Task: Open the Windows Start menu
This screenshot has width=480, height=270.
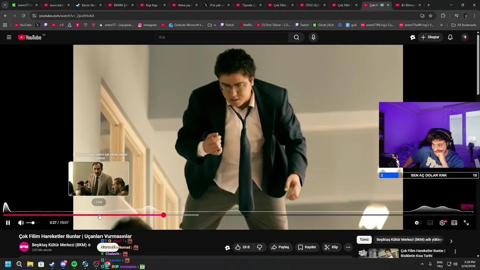Action: click(x=8, y=264)
